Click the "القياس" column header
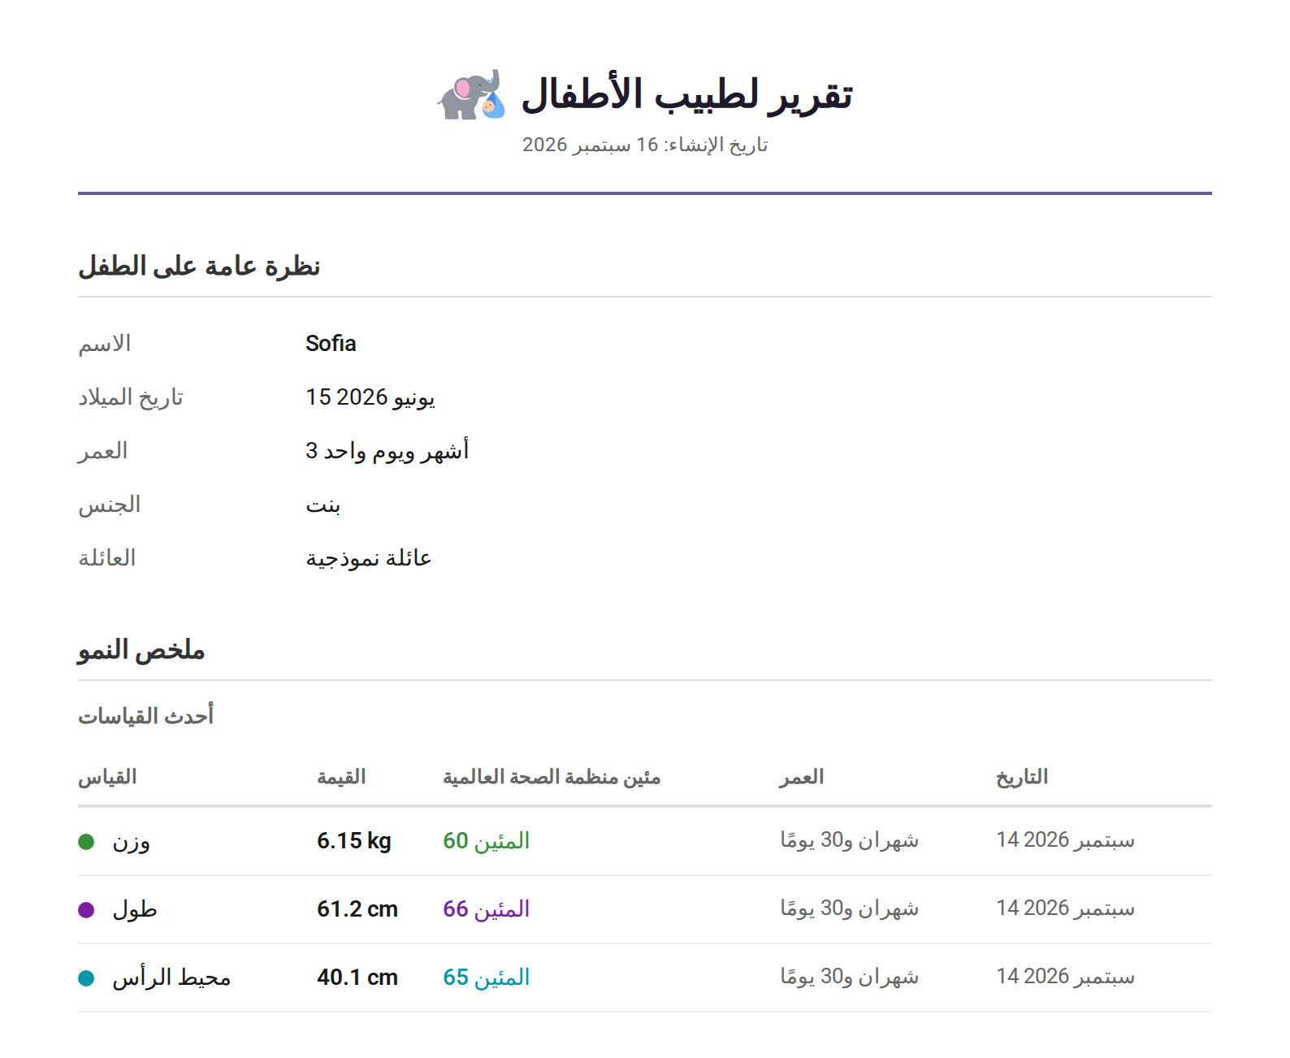The width and height of the screenshot is (1290, 1058). tap(107, 778)
